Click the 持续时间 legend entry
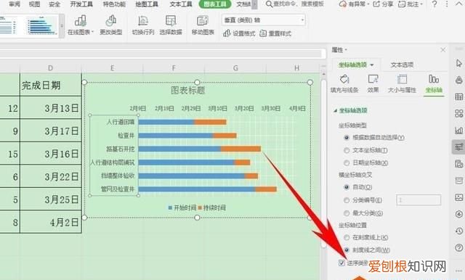Viewport: 465px width, 280px height. click(211, 207)
